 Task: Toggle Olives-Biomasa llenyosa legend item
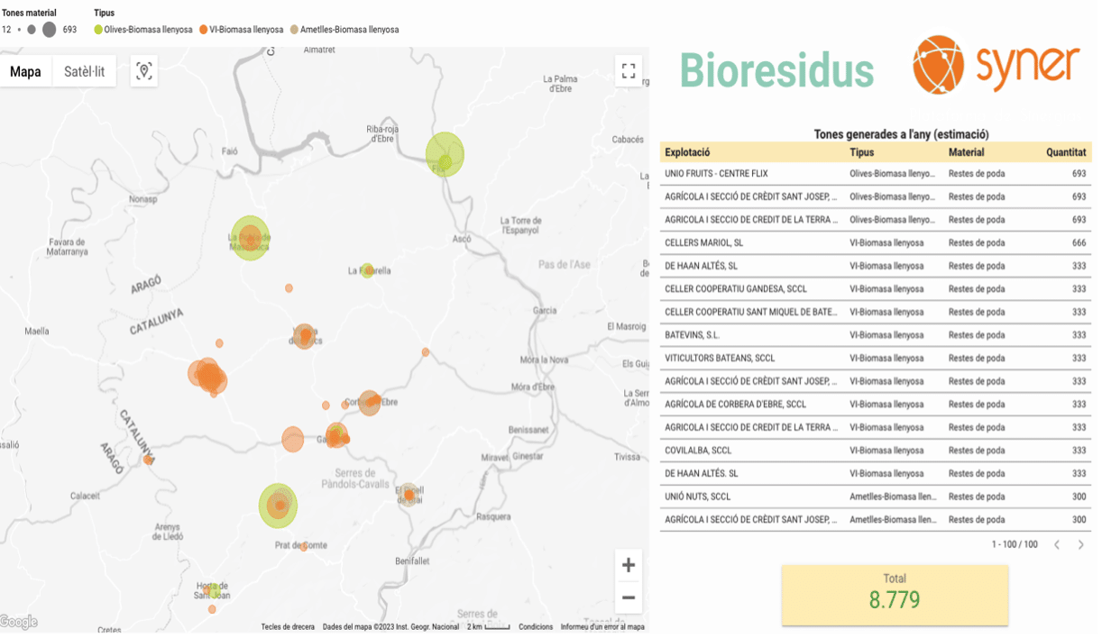click(x=143, y=30)
